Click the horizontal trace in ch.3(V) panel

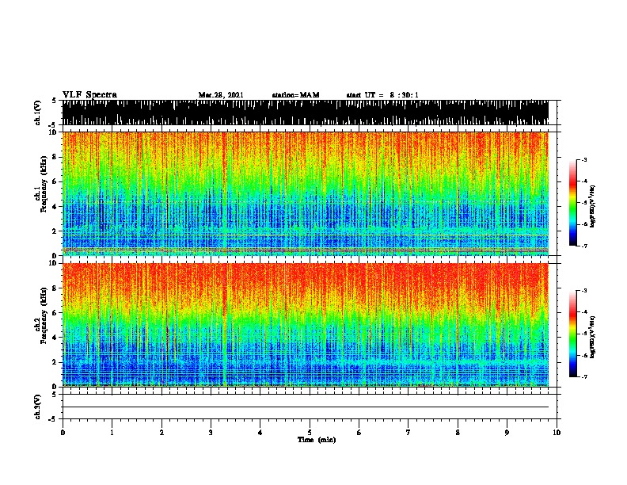[x=305, y=407]
